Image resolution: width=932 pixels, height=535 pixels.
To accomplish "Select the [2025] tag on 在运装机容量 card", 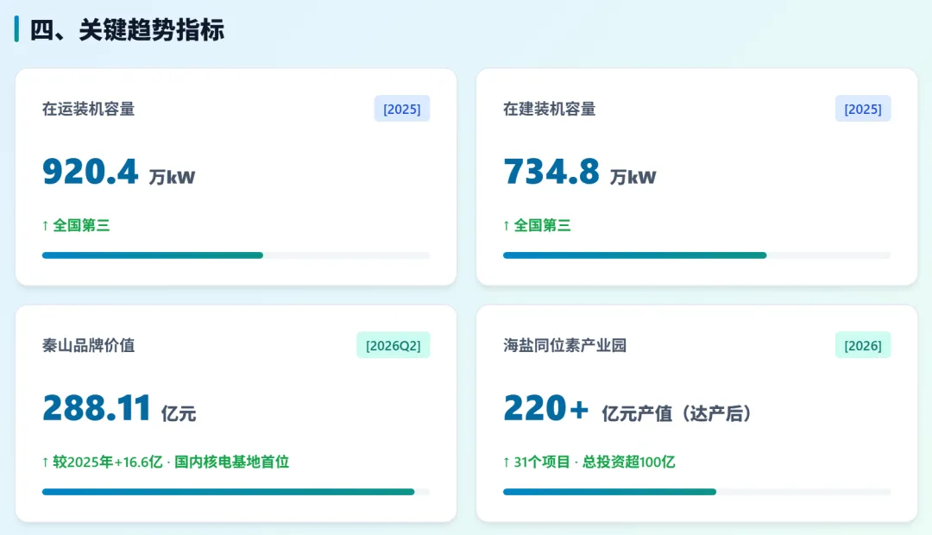I will (402, 109).
